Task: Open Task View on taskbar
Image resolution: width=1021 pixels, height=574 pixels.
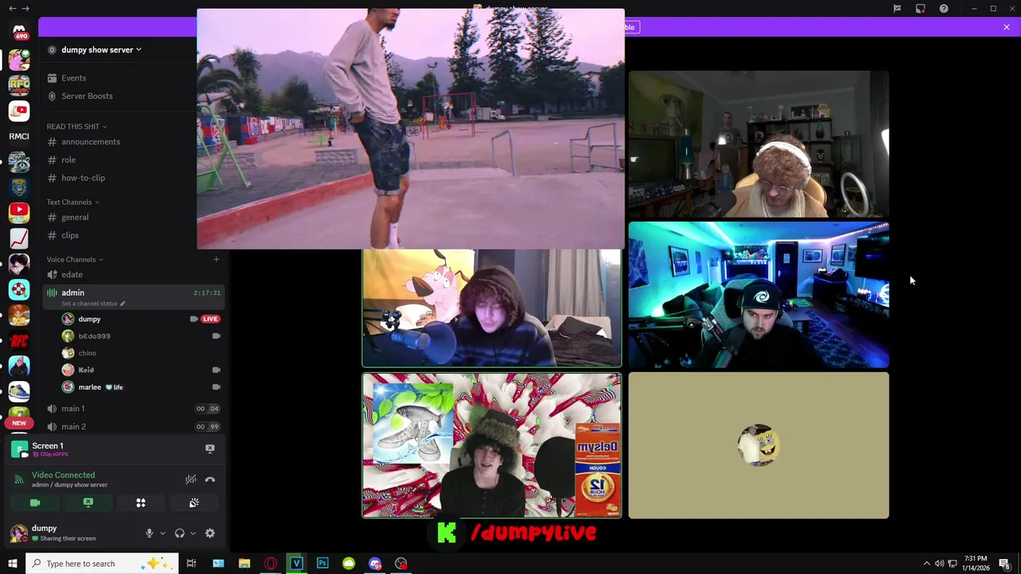Action: (191, 564)
